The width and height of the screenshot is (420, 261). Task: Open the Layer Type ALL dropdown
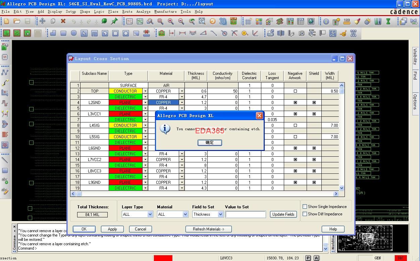pos(150,214)
